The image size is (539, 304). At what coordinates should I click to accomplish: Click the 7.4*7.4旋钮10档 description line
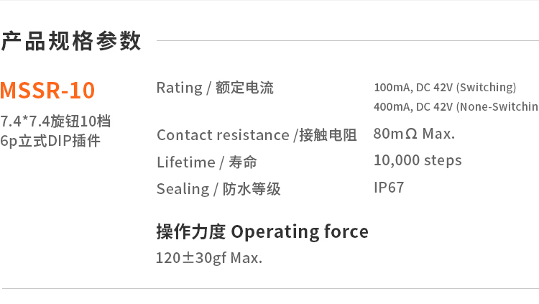click(55, 121)
